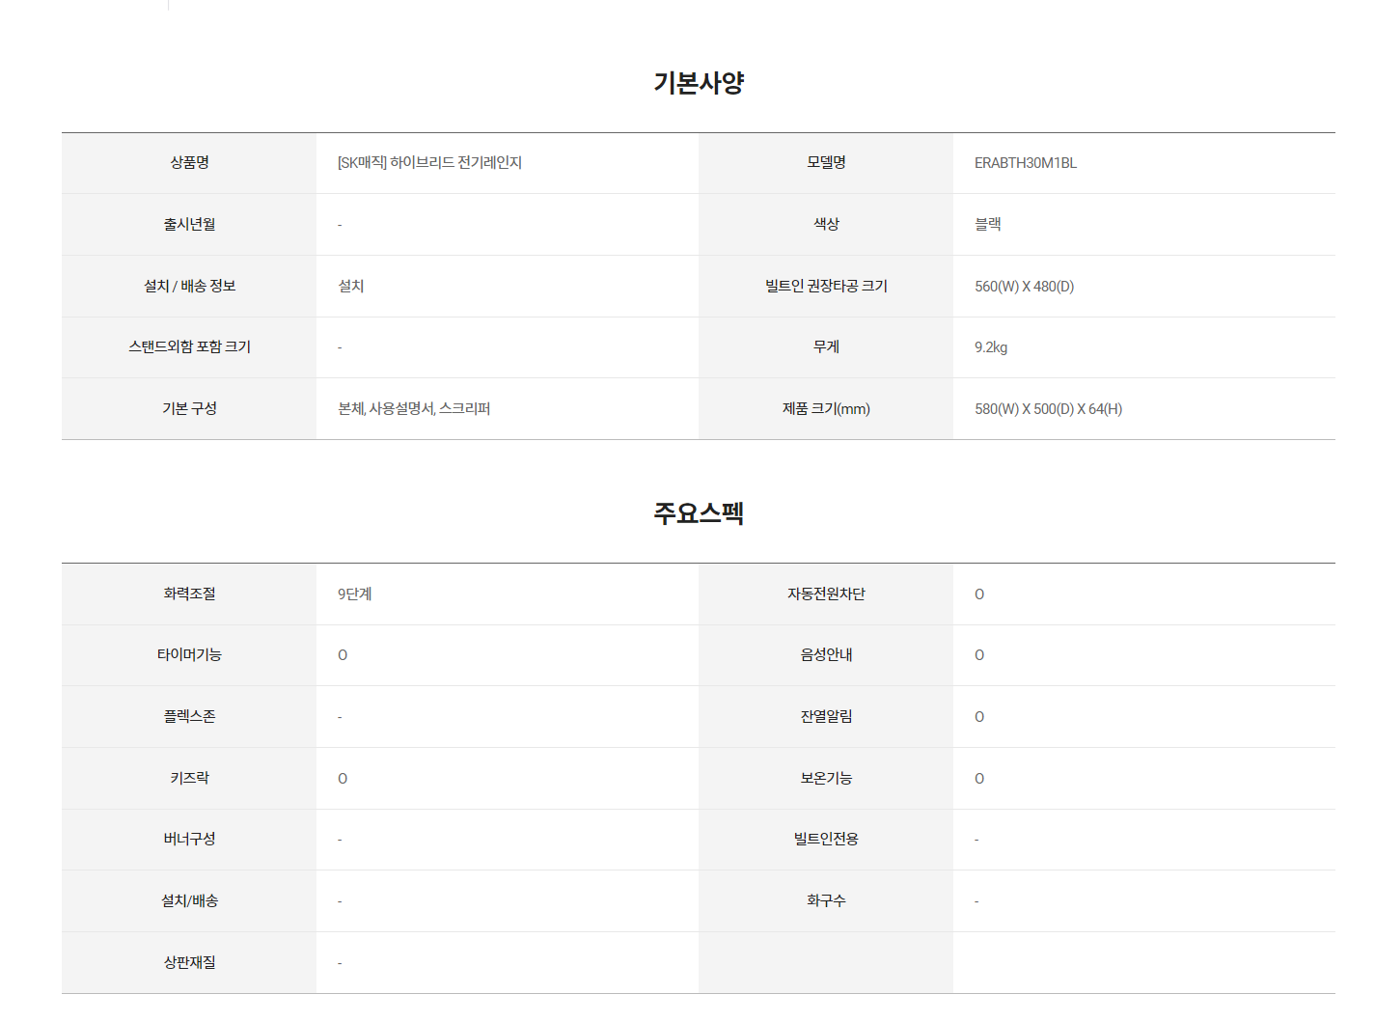
Task: Select the 560(W) X 480(D) dimension value
Action: coord(1024,287)
